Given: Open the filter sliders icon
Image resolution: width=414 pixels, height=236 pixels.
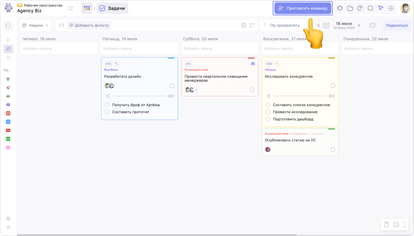Looking at the screenshot, I should click(62, 25).
